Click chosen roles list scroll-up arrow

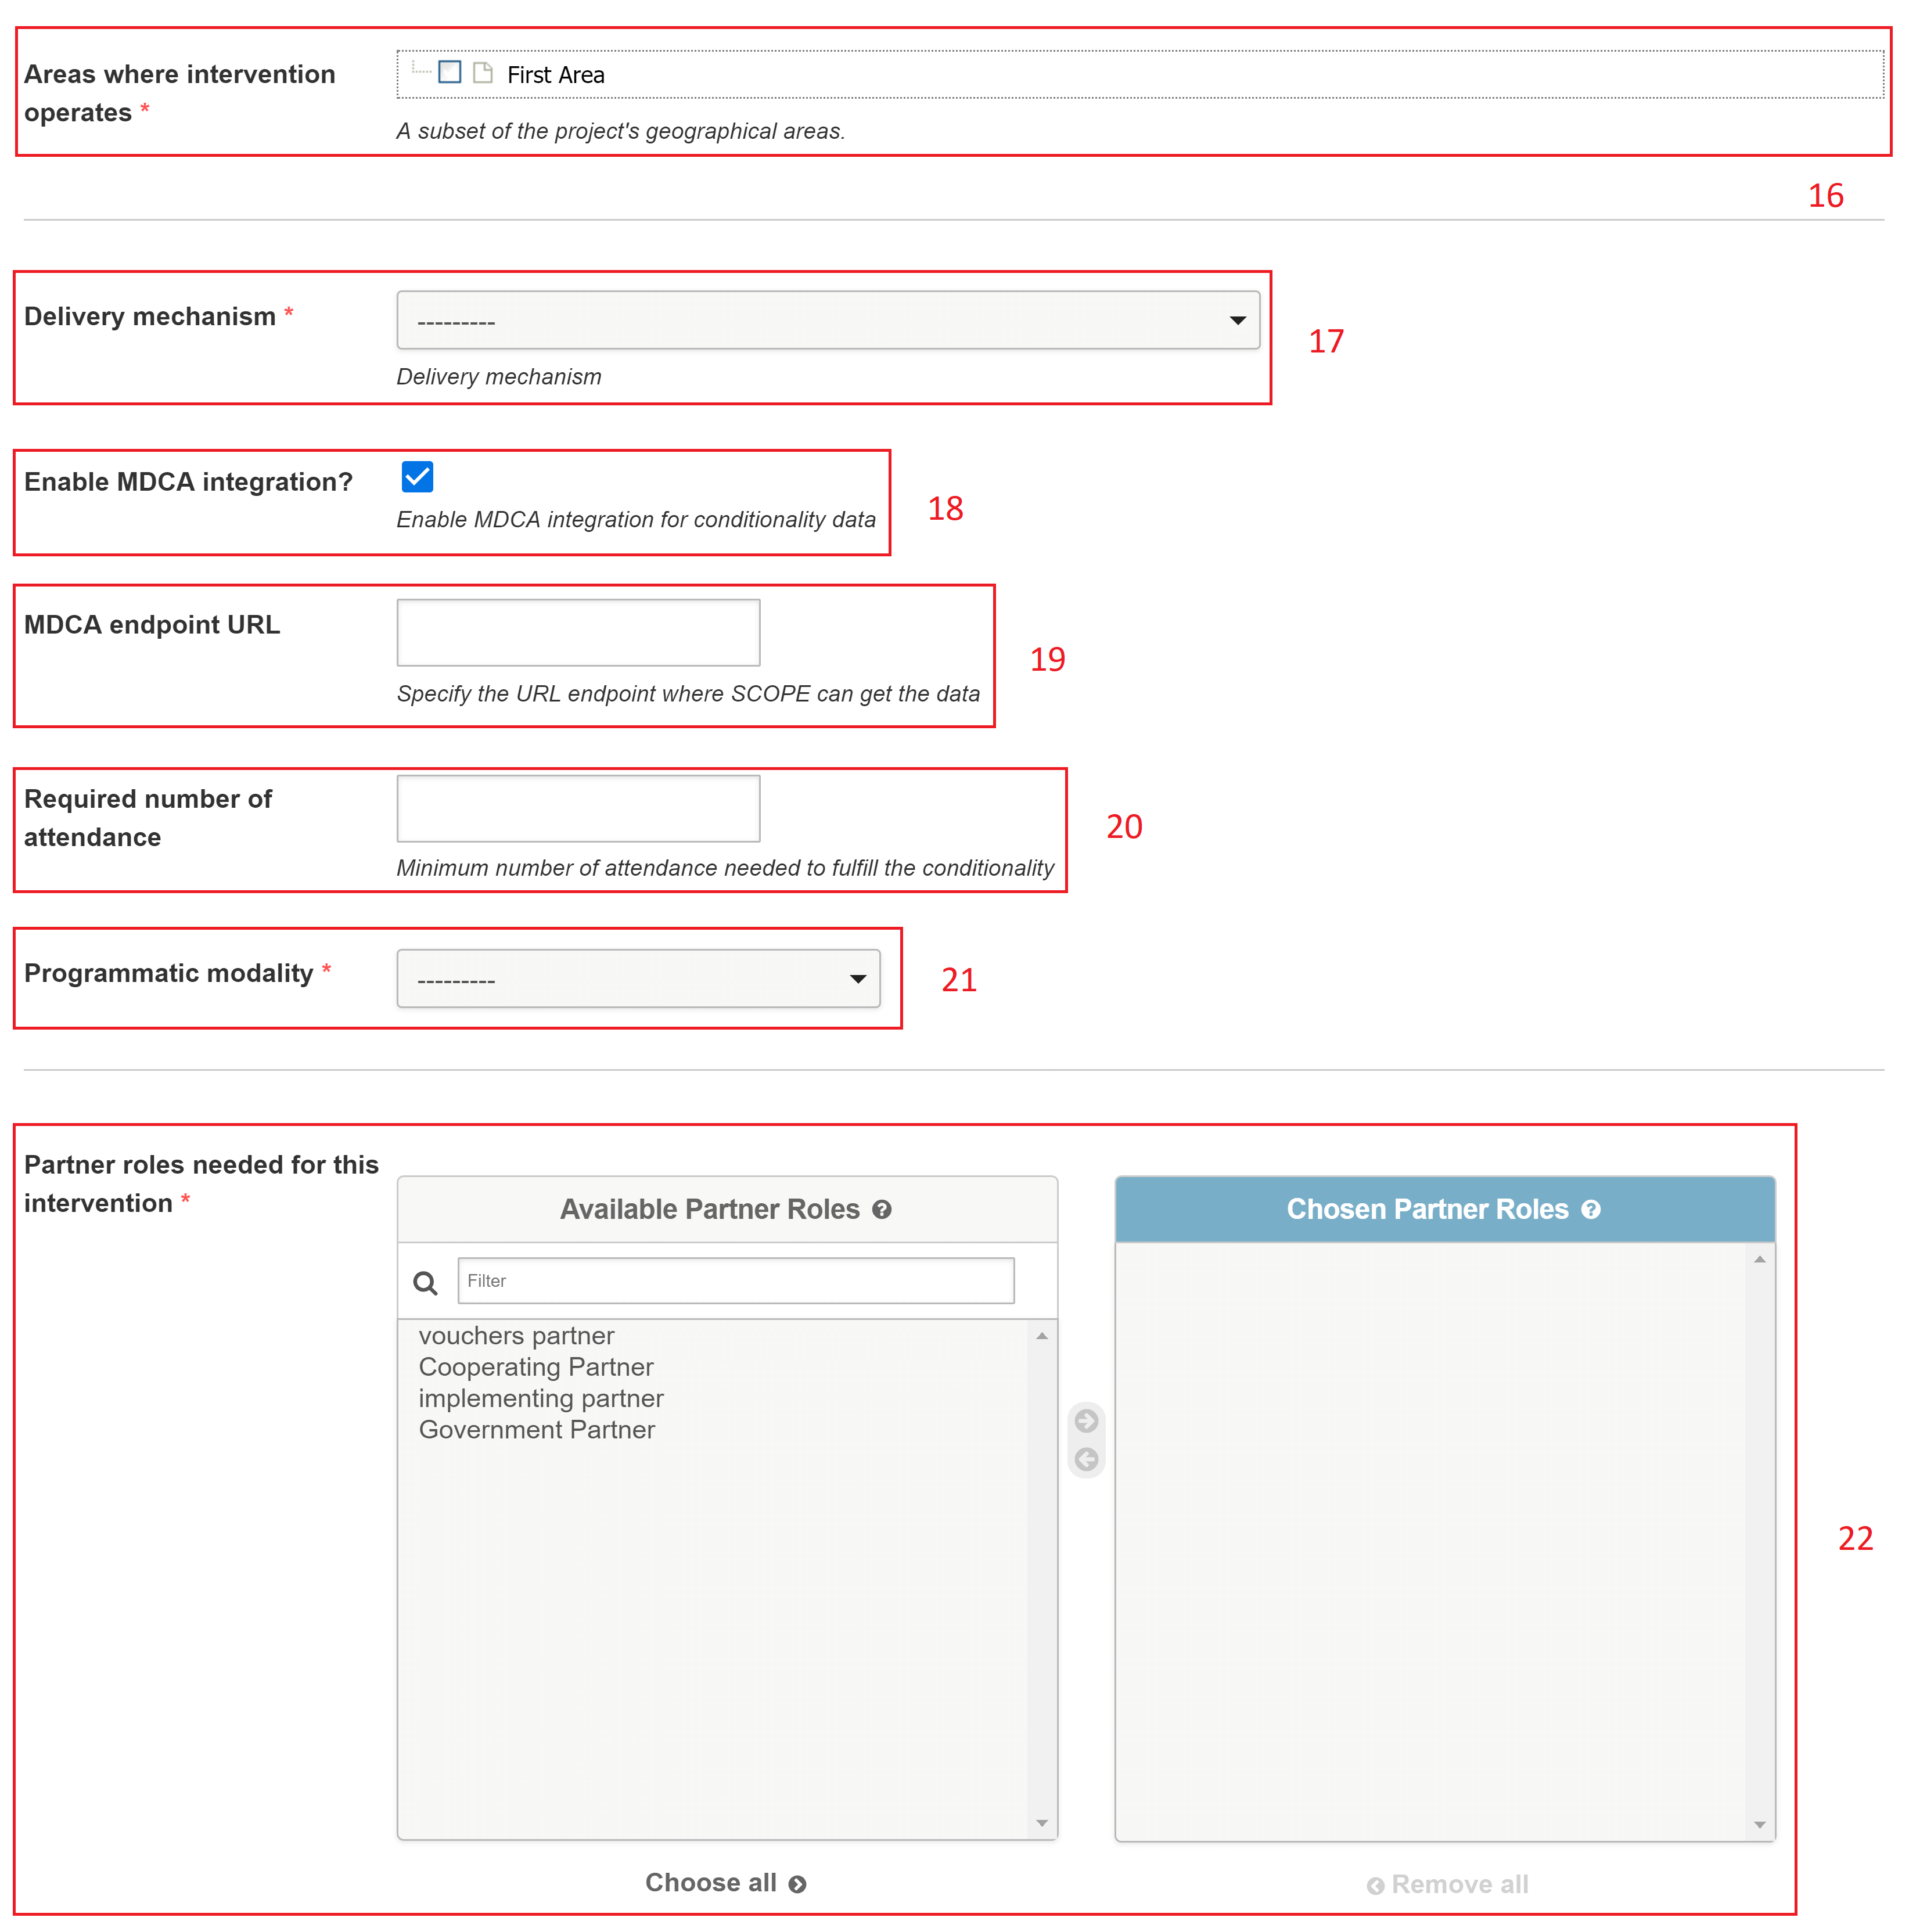pos(1759,1259)
